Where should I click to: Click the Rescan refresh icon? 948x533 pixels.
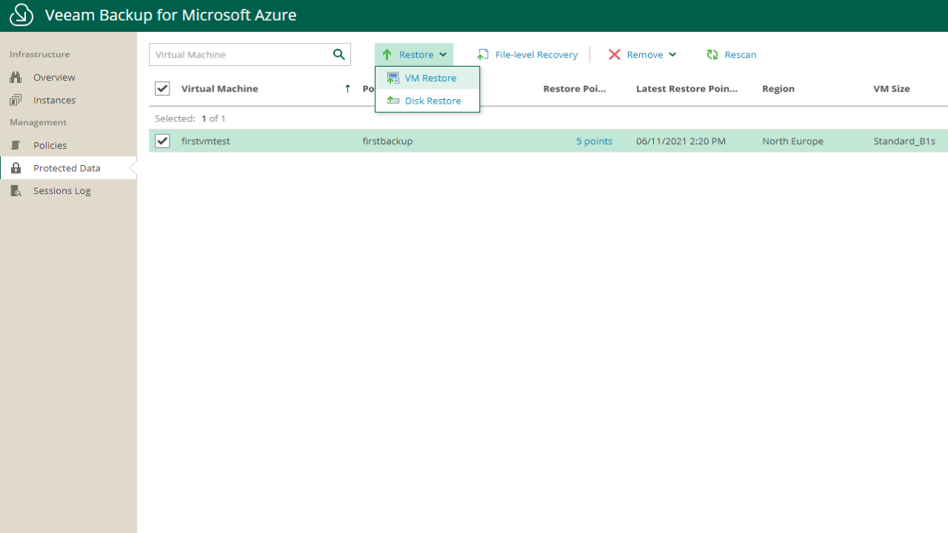tap(712, 55)
